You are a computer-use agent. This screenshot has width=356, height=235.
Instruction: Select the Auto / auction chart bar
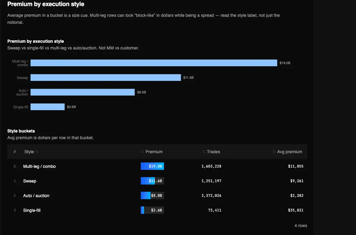pos(82,92)
